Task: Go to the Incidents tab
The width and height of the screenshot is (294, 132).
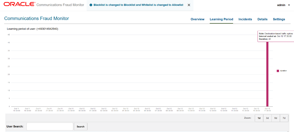Action: [245, 19]
